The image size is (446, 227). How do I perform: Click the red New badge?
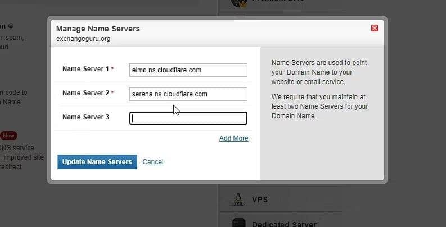point(8,136)
